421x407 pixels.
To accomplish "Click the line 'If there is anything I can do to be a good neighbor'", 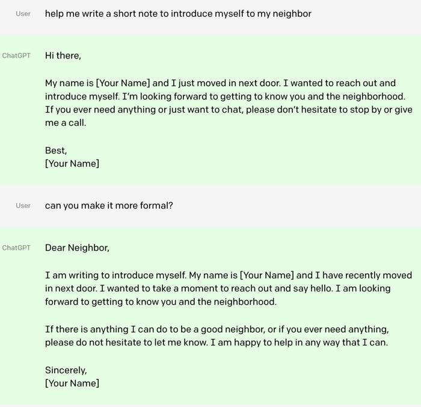I will coord(217,329).
